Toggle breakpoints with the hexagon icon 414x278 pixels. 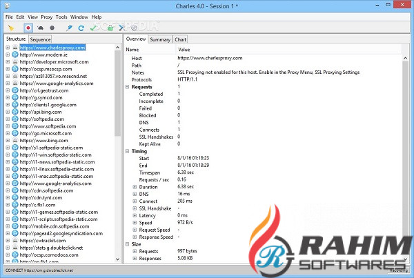(x=52, y=28)
